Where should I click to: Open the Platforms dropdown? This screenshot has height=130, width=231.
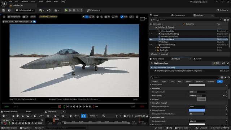pos(94,10)
